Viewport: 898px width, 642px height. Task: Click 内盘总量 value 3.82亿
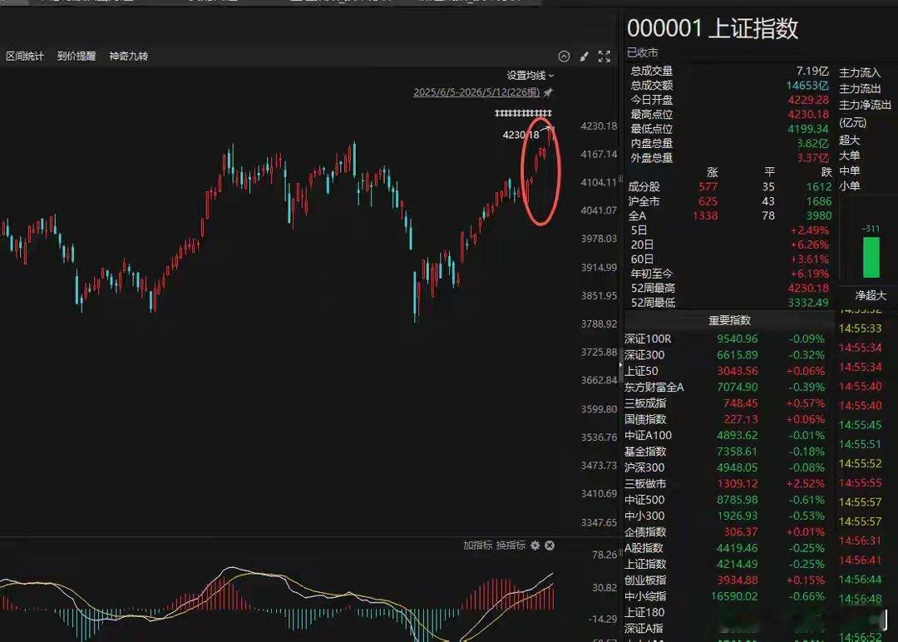pyautogui.click(x=812, y=143)
